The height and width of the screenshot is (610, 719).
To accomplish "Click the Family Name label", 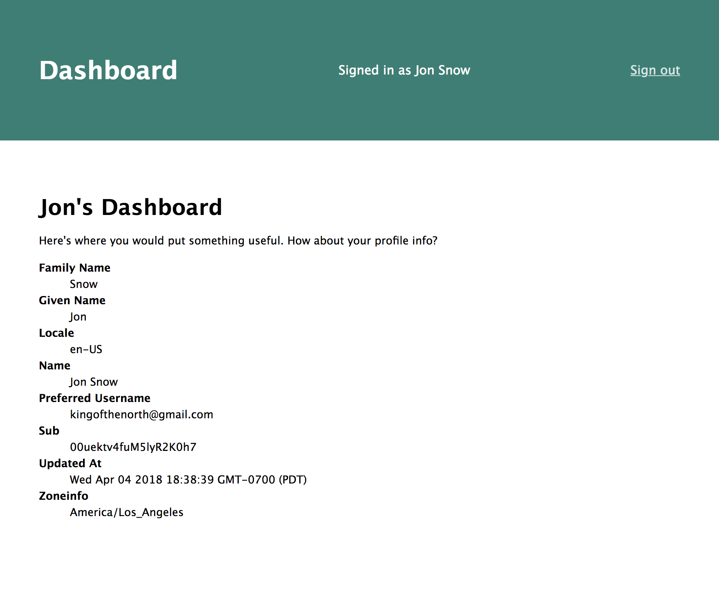I will pyautogui.click(x=75, y=268).
